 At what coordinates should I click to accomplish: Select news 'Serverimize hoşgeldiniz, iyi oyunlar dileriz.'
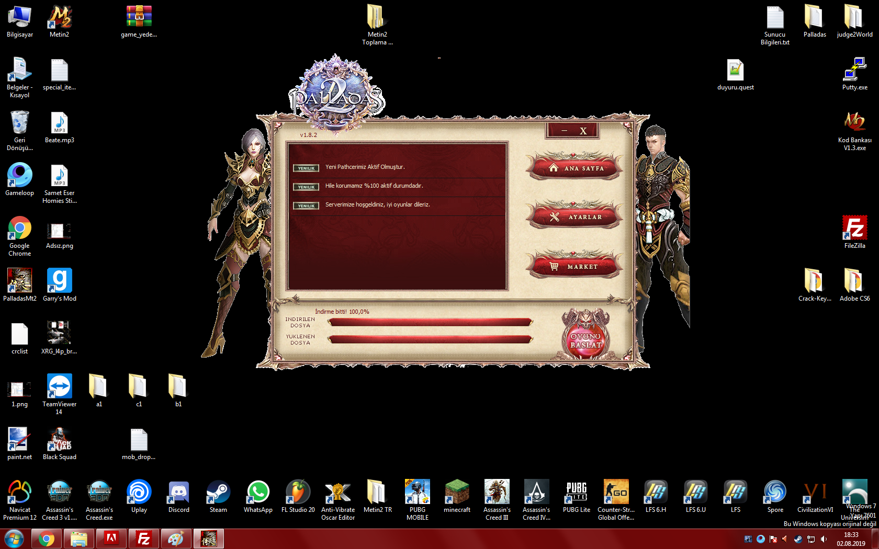pyautogui.click(x=378, y=205)
